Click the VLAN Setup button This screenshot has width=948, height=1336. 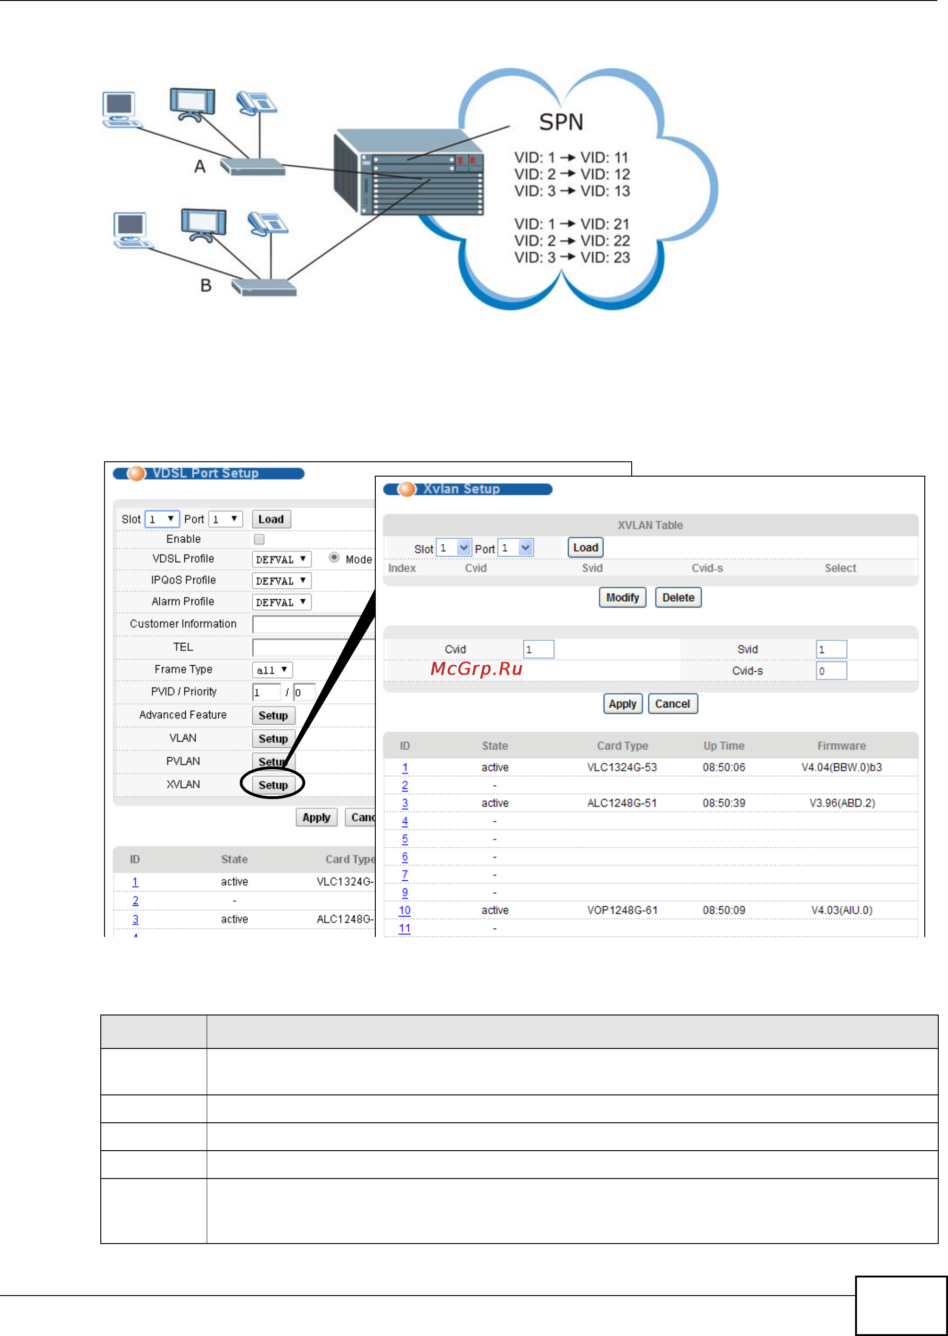273,738
